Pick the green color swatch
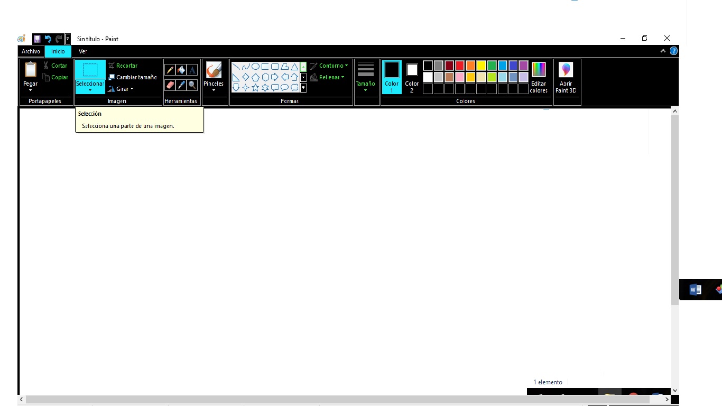Image resolution: width=722 pixels, height=406 pixels. (x=492, y=66)
